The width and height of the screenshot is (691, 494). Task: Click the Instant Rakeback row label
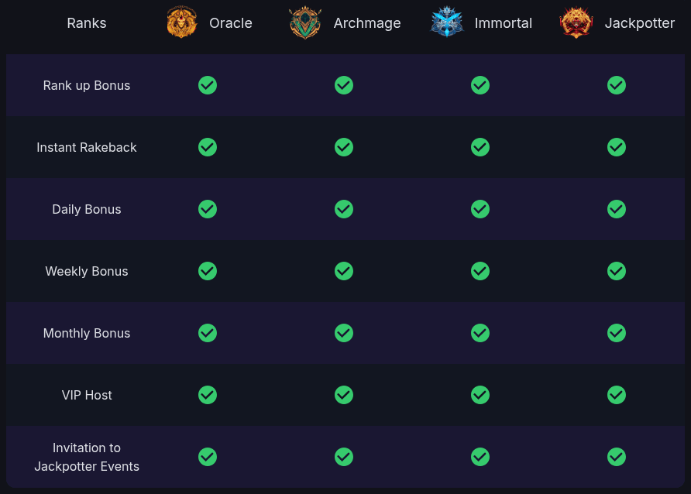[87, 147]
